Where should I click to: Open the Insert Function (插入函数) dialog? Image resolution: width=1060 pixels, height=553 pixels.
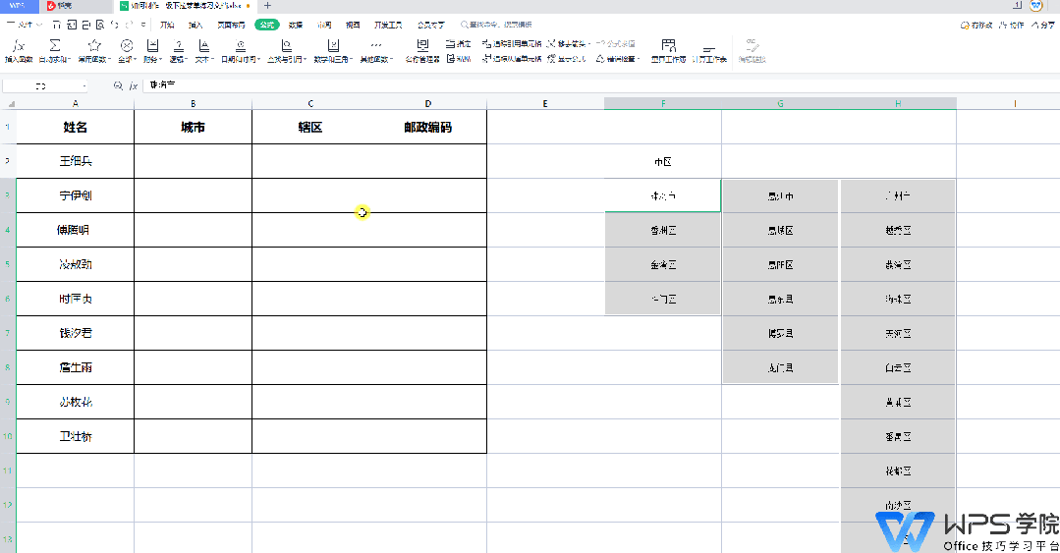pos(19,50)
